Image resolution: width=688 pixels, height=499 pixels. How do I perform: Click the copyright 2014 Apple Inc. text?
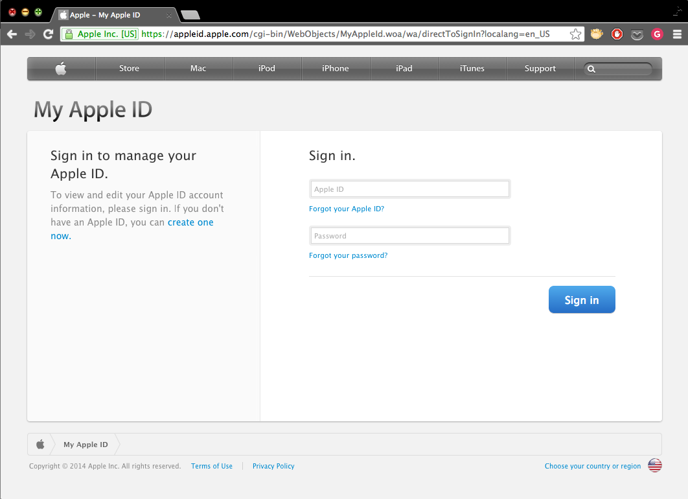pos(105,466)
